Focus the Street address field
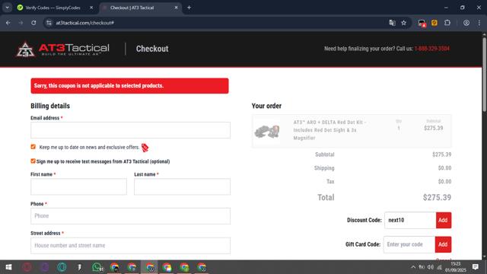 click(x=130, y=245)
